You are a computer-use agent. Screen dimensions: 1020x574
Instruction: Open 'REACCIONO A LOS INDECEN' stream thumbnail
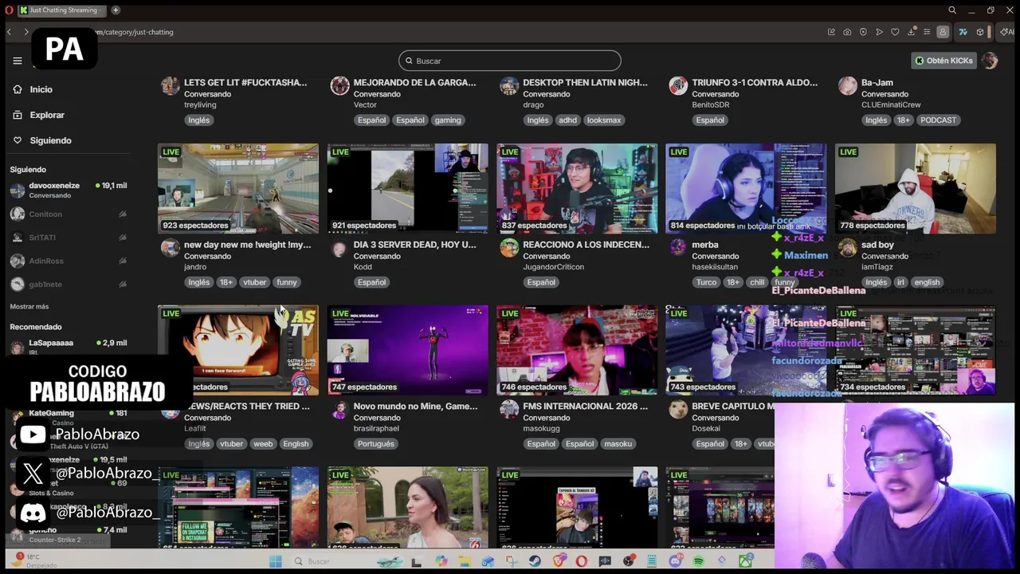pos(577,189)
